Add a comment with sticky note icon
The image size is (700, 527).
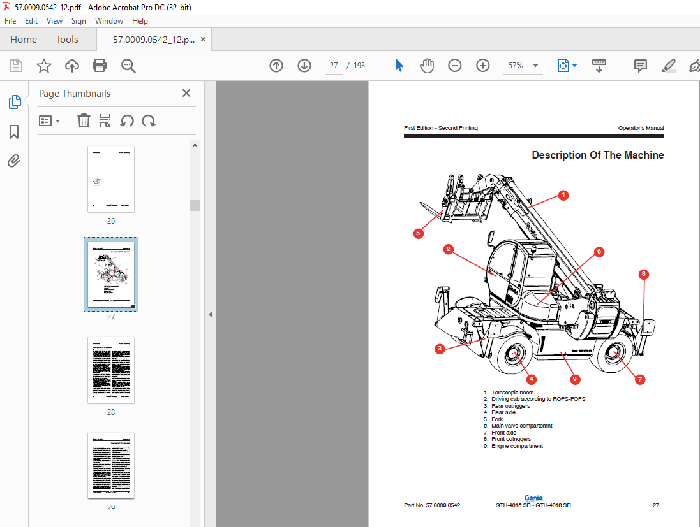640,66
